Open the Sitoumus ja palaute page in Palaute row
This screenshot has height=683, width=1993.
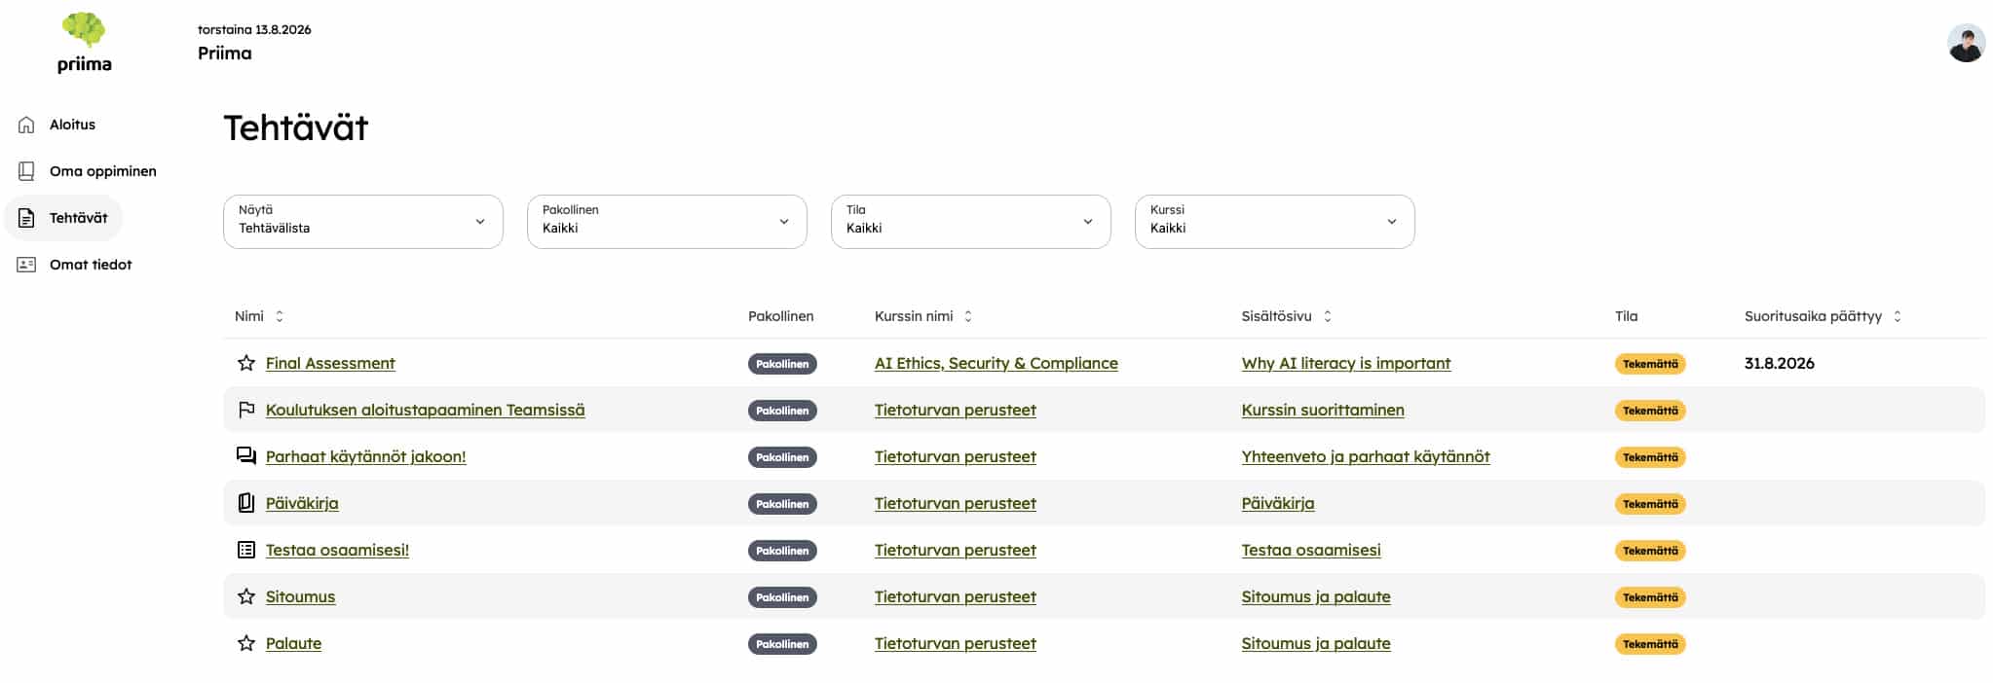click(1316, 643)
